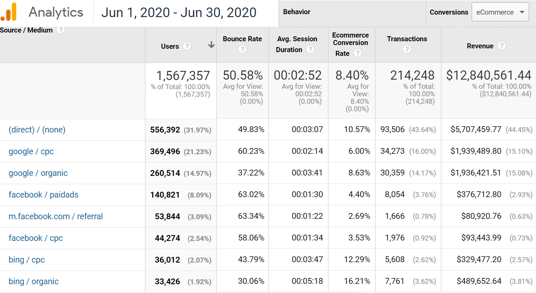Select users value 369,496 for google / cpc

[x=165, y=151]
